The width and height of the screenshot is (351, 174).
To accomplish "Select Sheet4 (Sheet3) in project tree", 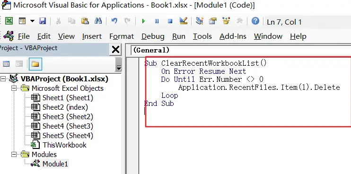I will (68, 126).
